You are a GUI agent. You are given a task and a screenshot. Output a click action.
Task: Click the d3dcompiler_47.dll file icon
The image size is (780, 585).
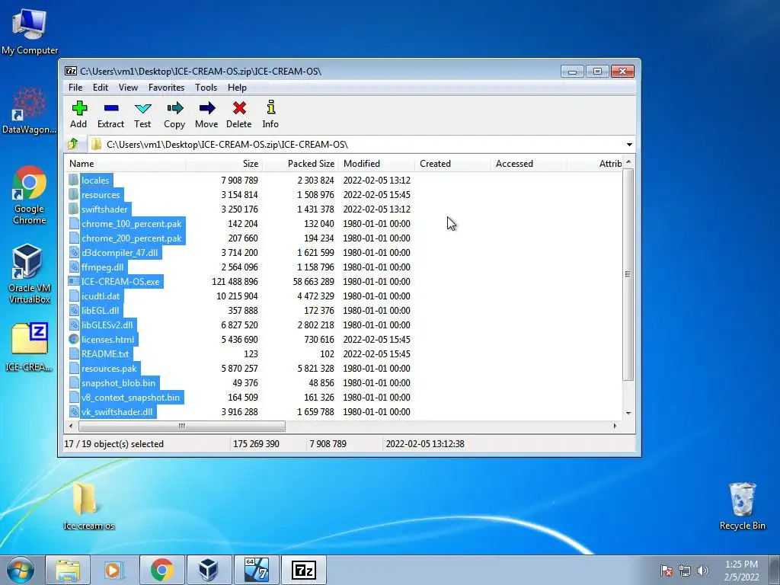point(74,253)
